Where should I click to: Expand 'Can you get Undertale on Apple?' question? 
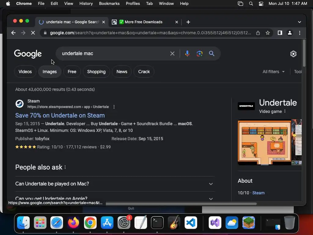pos(115,198)
